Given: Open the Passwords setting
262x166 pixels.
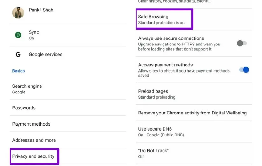Looking at the screenshot, I should [24, 108].
